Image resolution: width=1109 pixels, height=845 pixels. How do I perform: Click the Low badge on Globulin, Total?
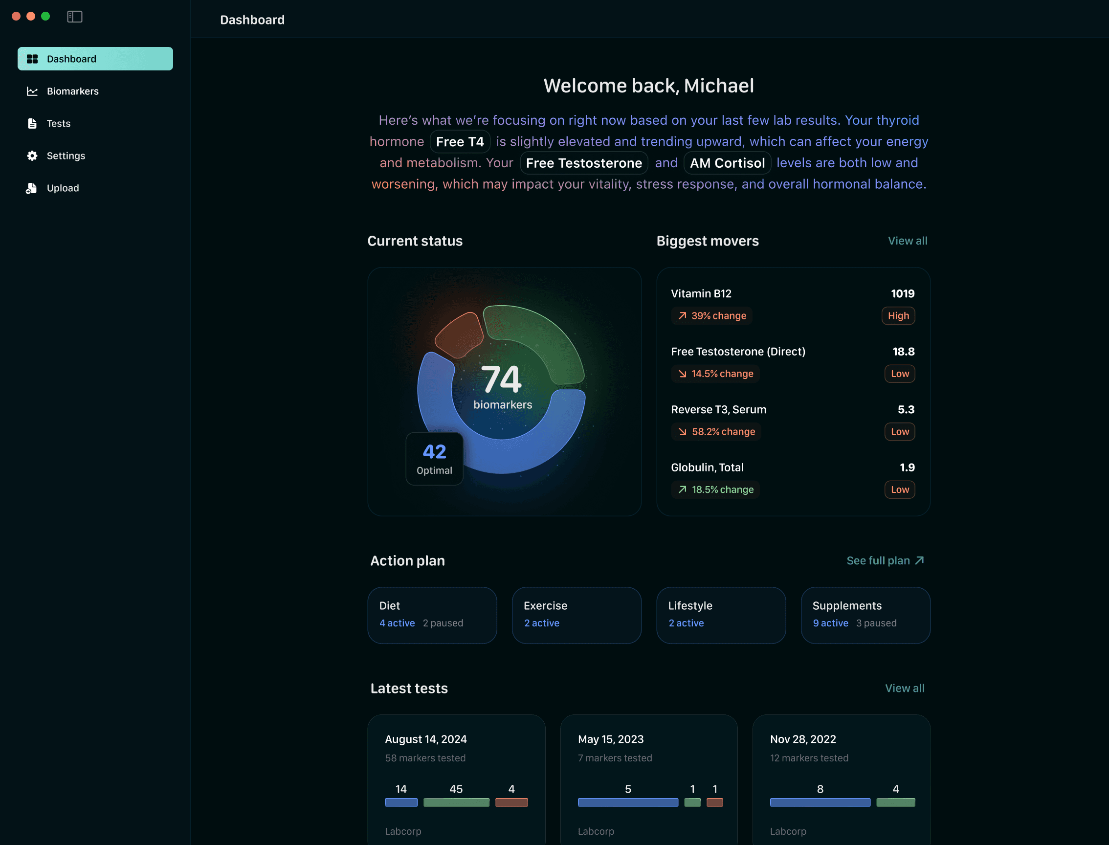tap(899, 489)
